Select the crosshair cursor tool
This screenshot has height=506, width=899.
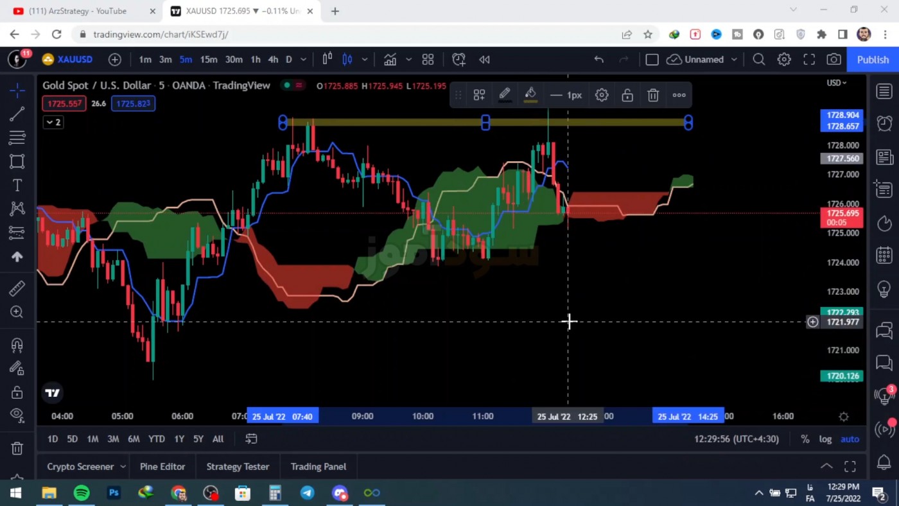coord(17,90)
